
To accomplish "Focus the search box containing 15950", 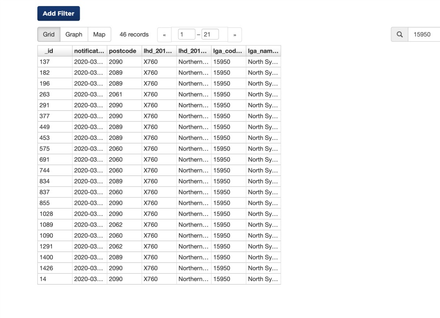I will [424, 34].
